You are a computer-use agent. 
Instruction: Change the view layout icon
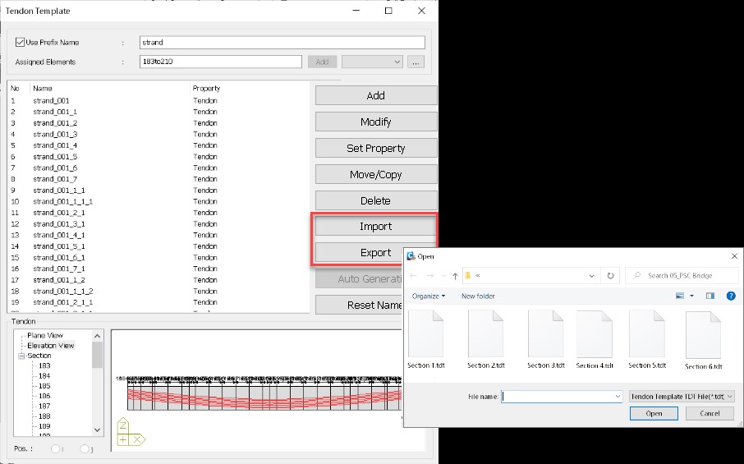(680, 296)
